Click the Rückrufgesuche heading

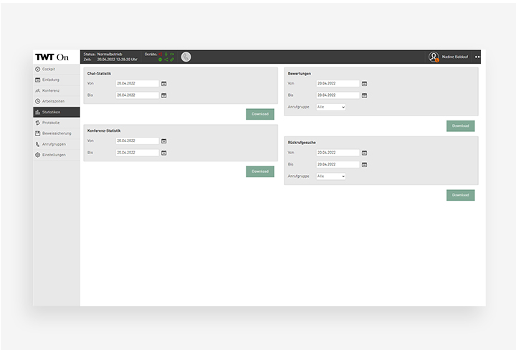point(302,143)
